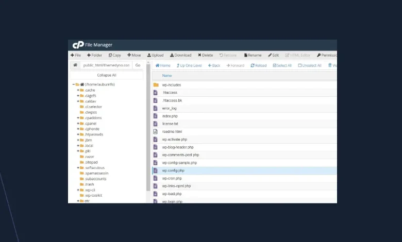
Task: Click the cPanel logo in the header
Action: tap(78, 45)
